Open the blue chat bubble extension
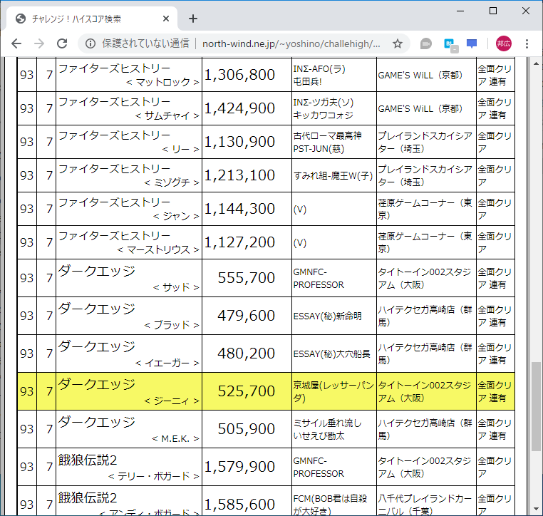 point(472,43)
